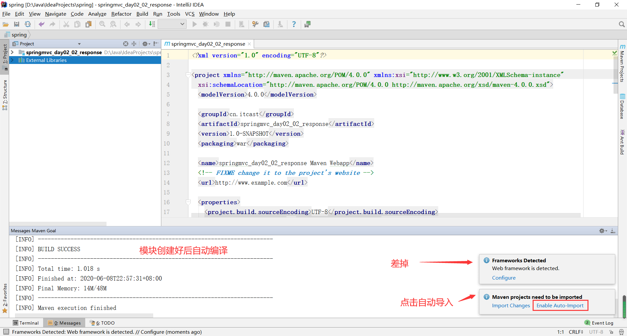Expand the springmvc_day02_02_response tree node

(12, 52)
